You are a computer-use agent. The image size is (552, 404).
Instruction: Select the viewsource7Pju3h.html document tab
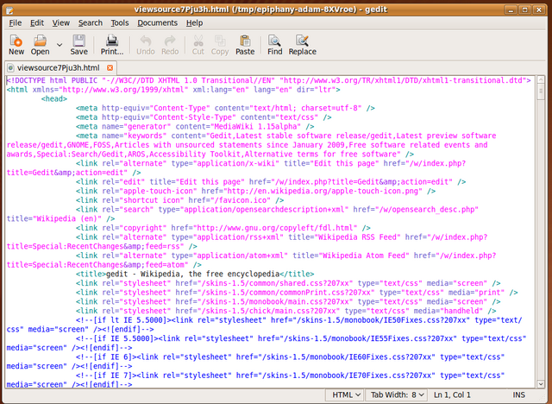coord(60,67)
